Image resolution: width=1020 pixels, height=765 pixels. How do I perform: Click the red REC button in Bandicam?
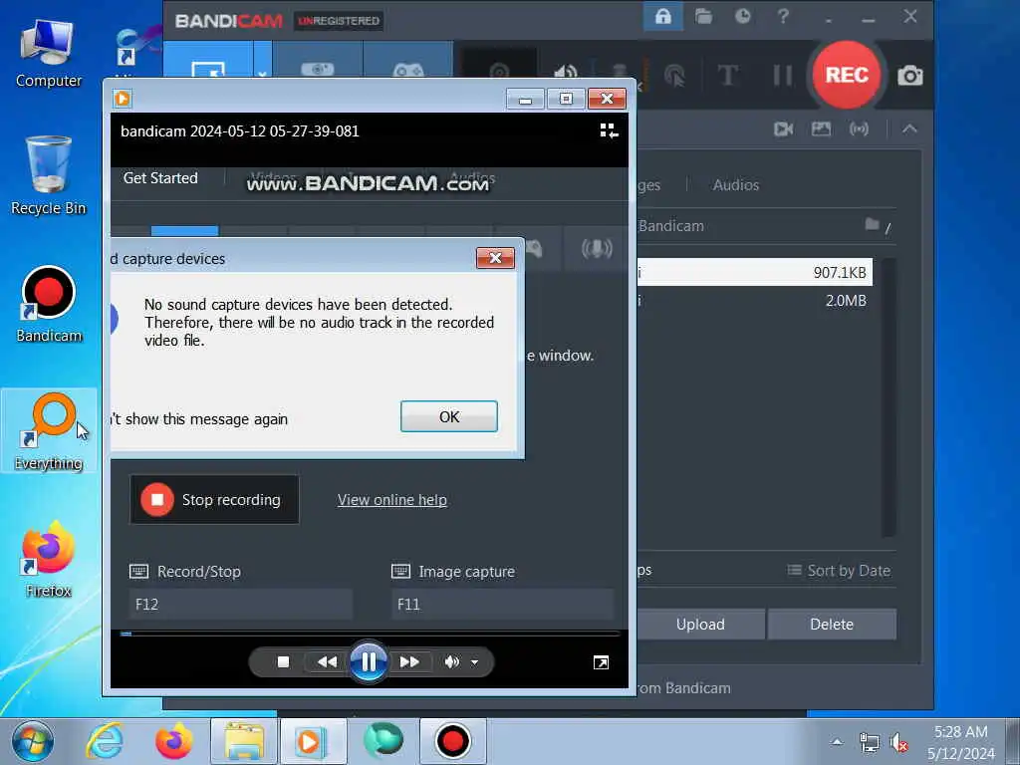point(847,75)
